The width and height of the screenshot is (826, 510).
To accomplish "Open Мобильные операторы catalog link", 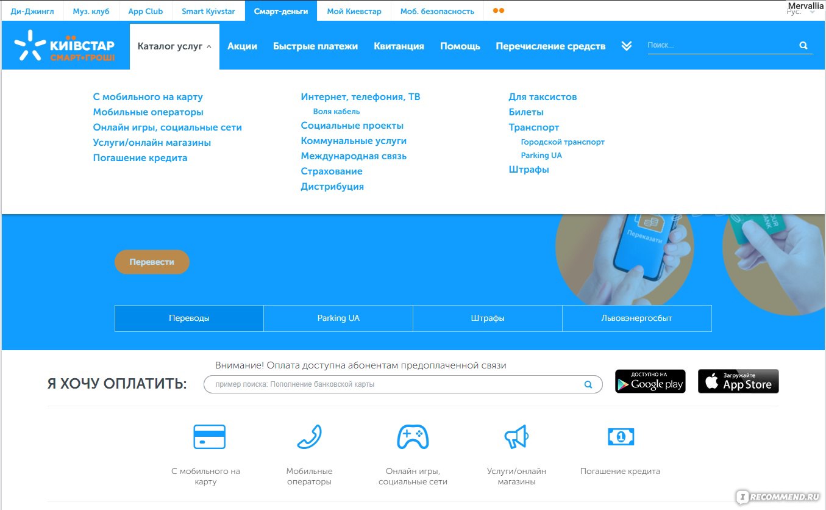I will click(148, 112).
